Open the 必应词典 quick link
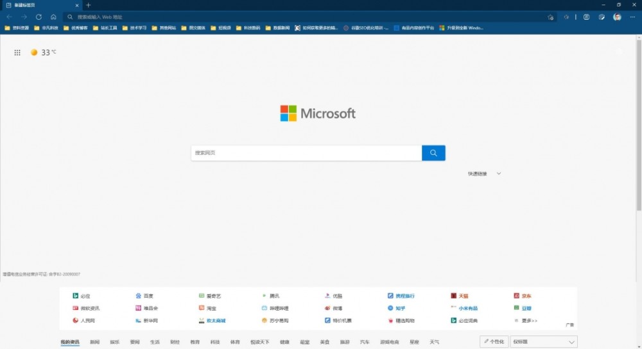The width and height of the screenshot is (642, 349). pyautogui.click(x=464, y=320)
